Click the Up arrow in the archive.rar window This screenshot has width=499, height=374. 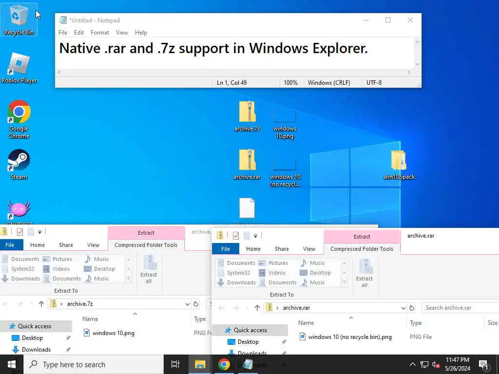point(257,308)
